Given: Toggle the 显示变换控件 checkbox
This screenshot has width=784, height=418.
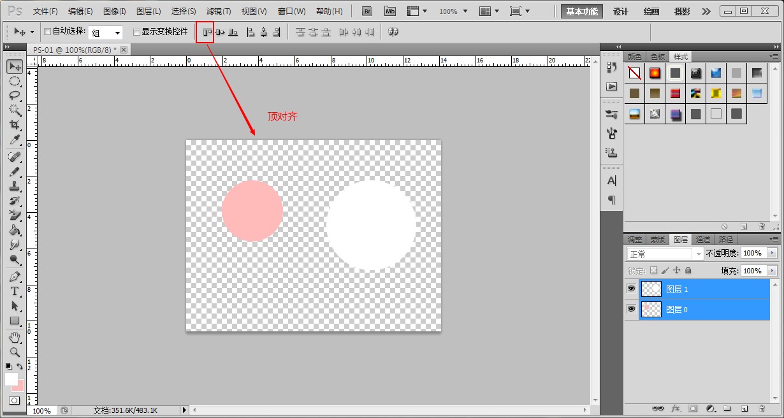Looking at the screenshot, I should pos(136,32).
